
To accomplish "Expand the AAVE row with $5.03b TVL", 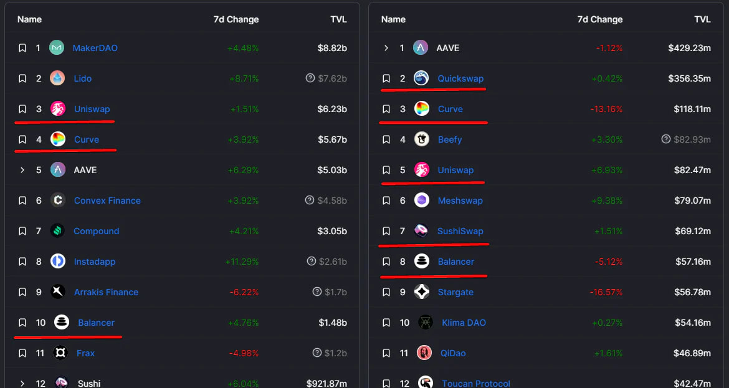I will click(22, 170).
